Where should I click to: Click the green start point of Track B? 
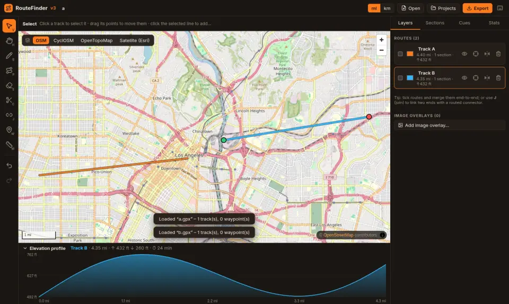[x=224, y=140]
